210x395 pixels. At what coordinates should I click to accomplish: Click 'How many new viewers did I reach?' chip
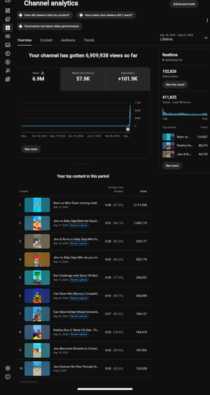pos(106,15)
